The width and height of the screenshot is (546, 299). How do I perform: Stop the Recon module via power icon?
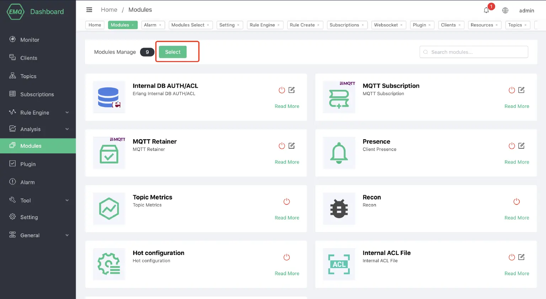[516, 201]
